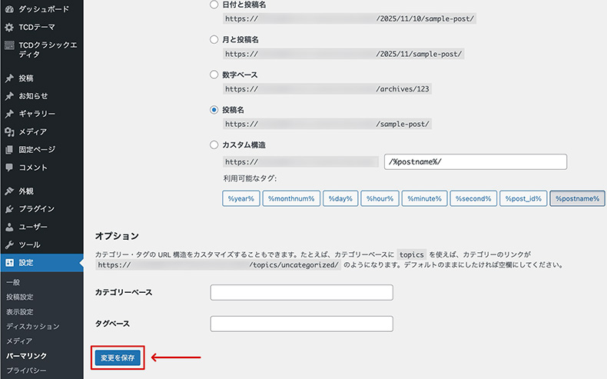Go to 投稿設定 submenu
Image resolution: width=607 pixels, height=379 pixels.
[20, 297]
